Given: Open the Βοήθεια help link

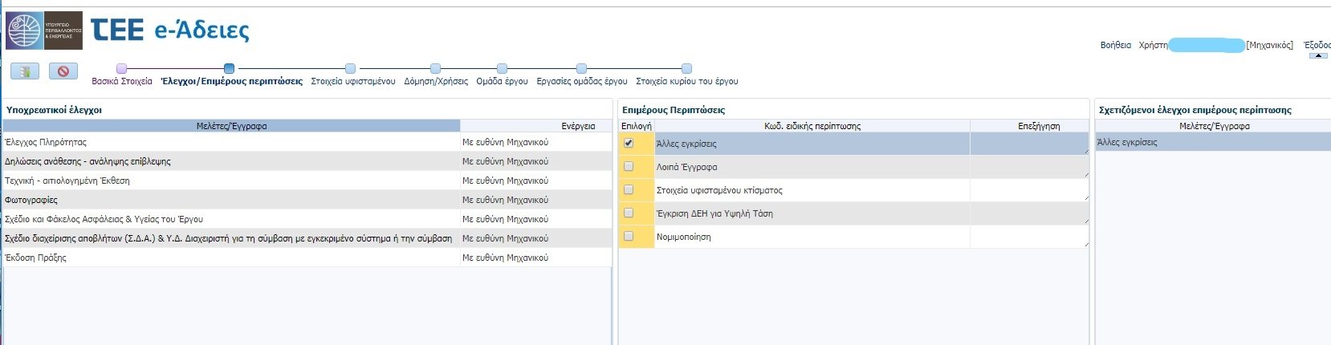Looking at the screenshot, I should coord(1115,45).
